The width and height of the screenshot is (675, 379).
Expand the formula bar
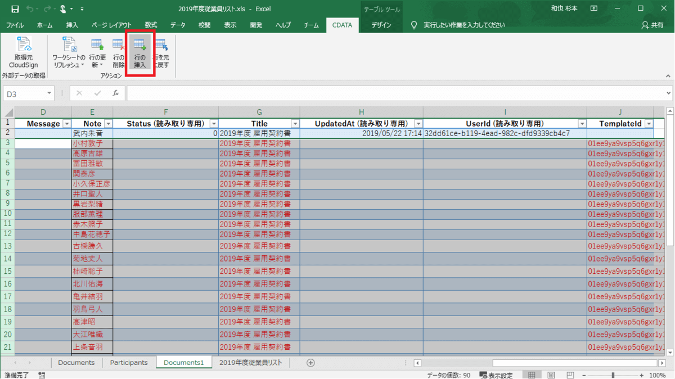[668, 93]
